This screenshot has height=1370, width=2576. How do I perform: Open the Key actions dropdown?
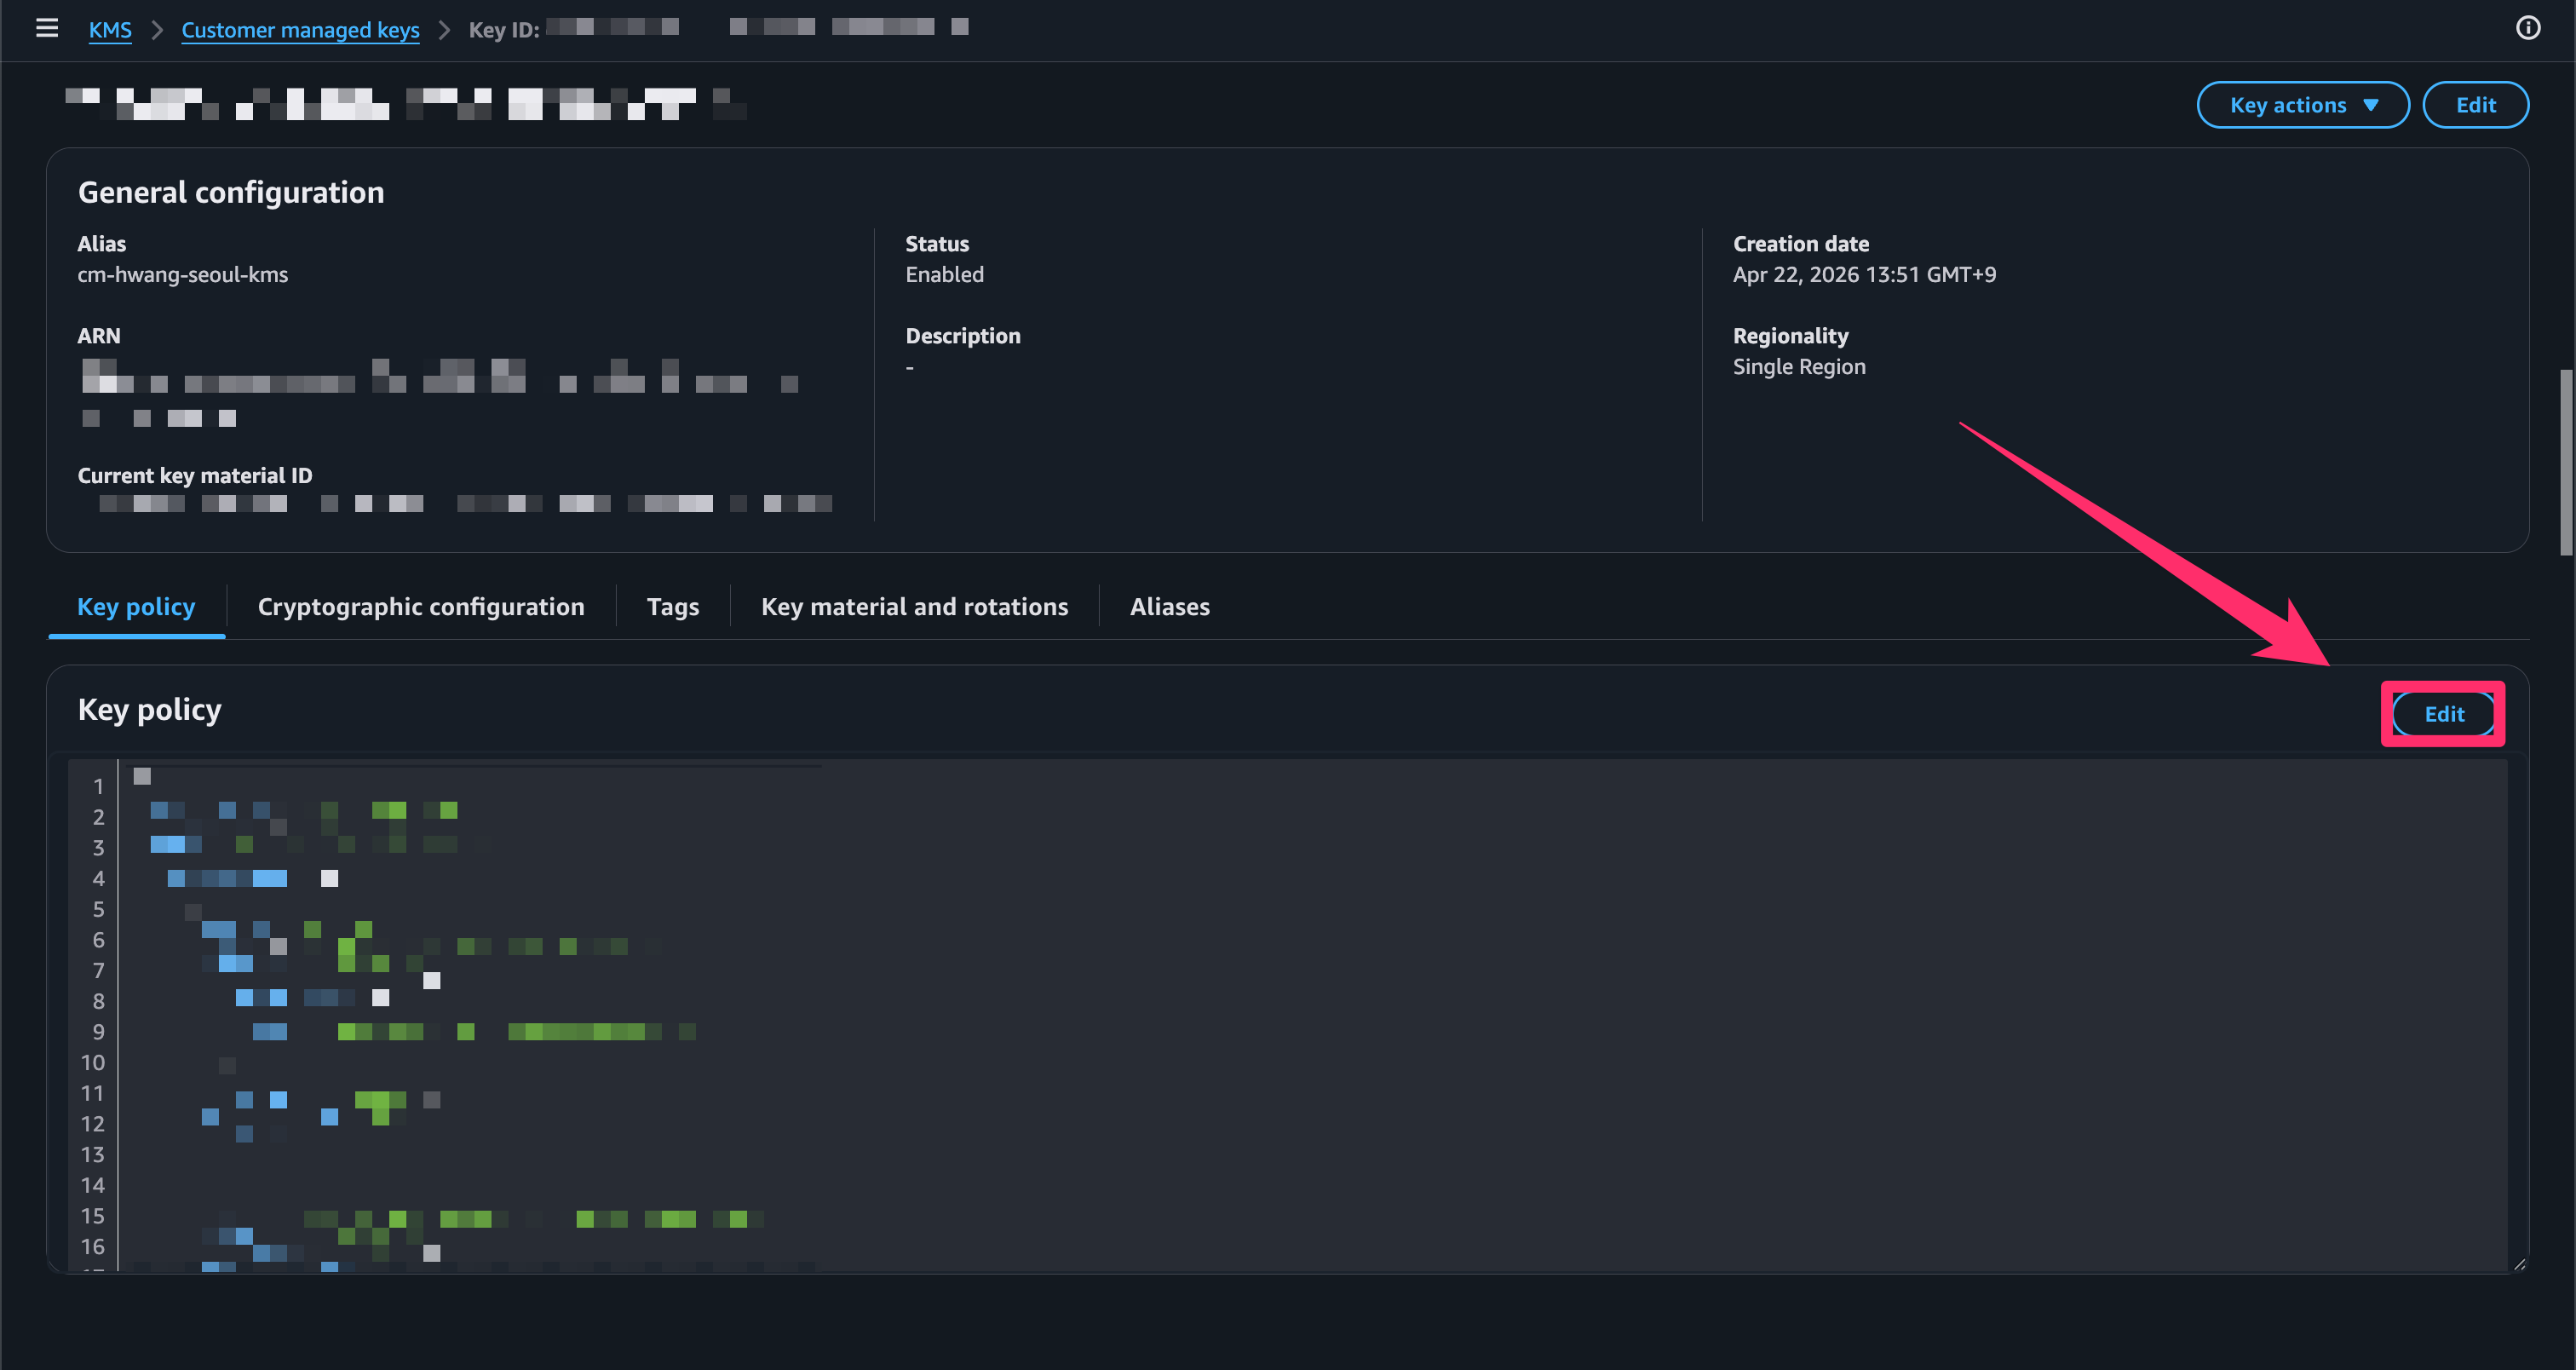coord(2302,104)
